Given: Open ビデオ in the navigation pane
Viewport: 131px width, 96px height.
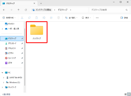Looking at the screenshot, I should [x=9, y=63].
